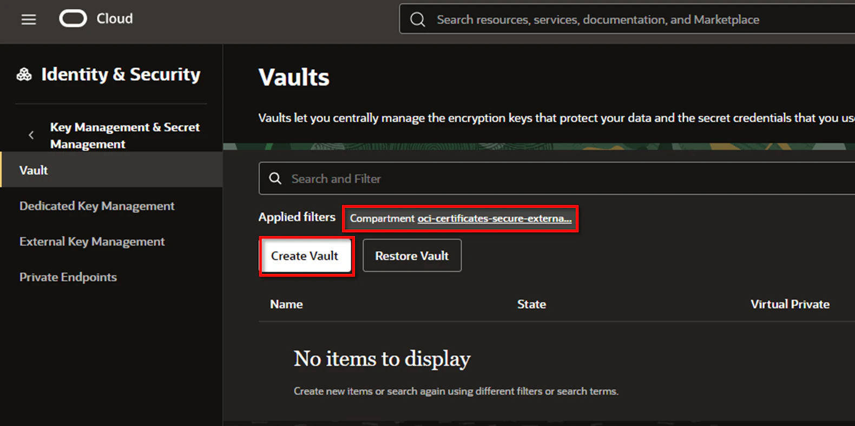
Task: Click the Vaults description sentence
Action: [556, 118]
